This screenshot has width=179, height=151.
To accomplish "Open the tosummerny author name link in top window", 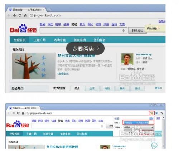I will pyautogui.click(x=144, y=54).
